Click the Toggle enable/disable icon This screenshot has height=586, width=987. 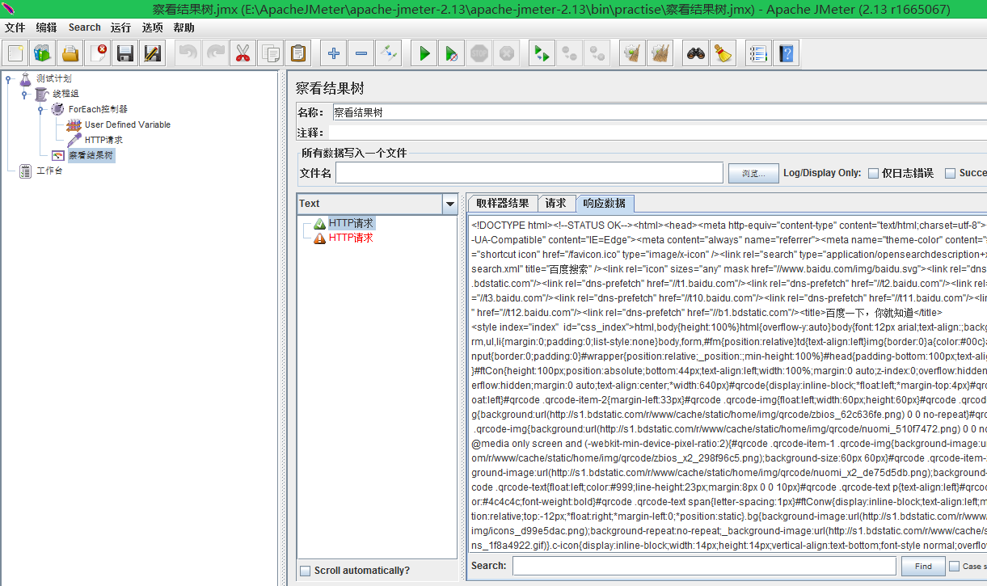tap(388, 54)
